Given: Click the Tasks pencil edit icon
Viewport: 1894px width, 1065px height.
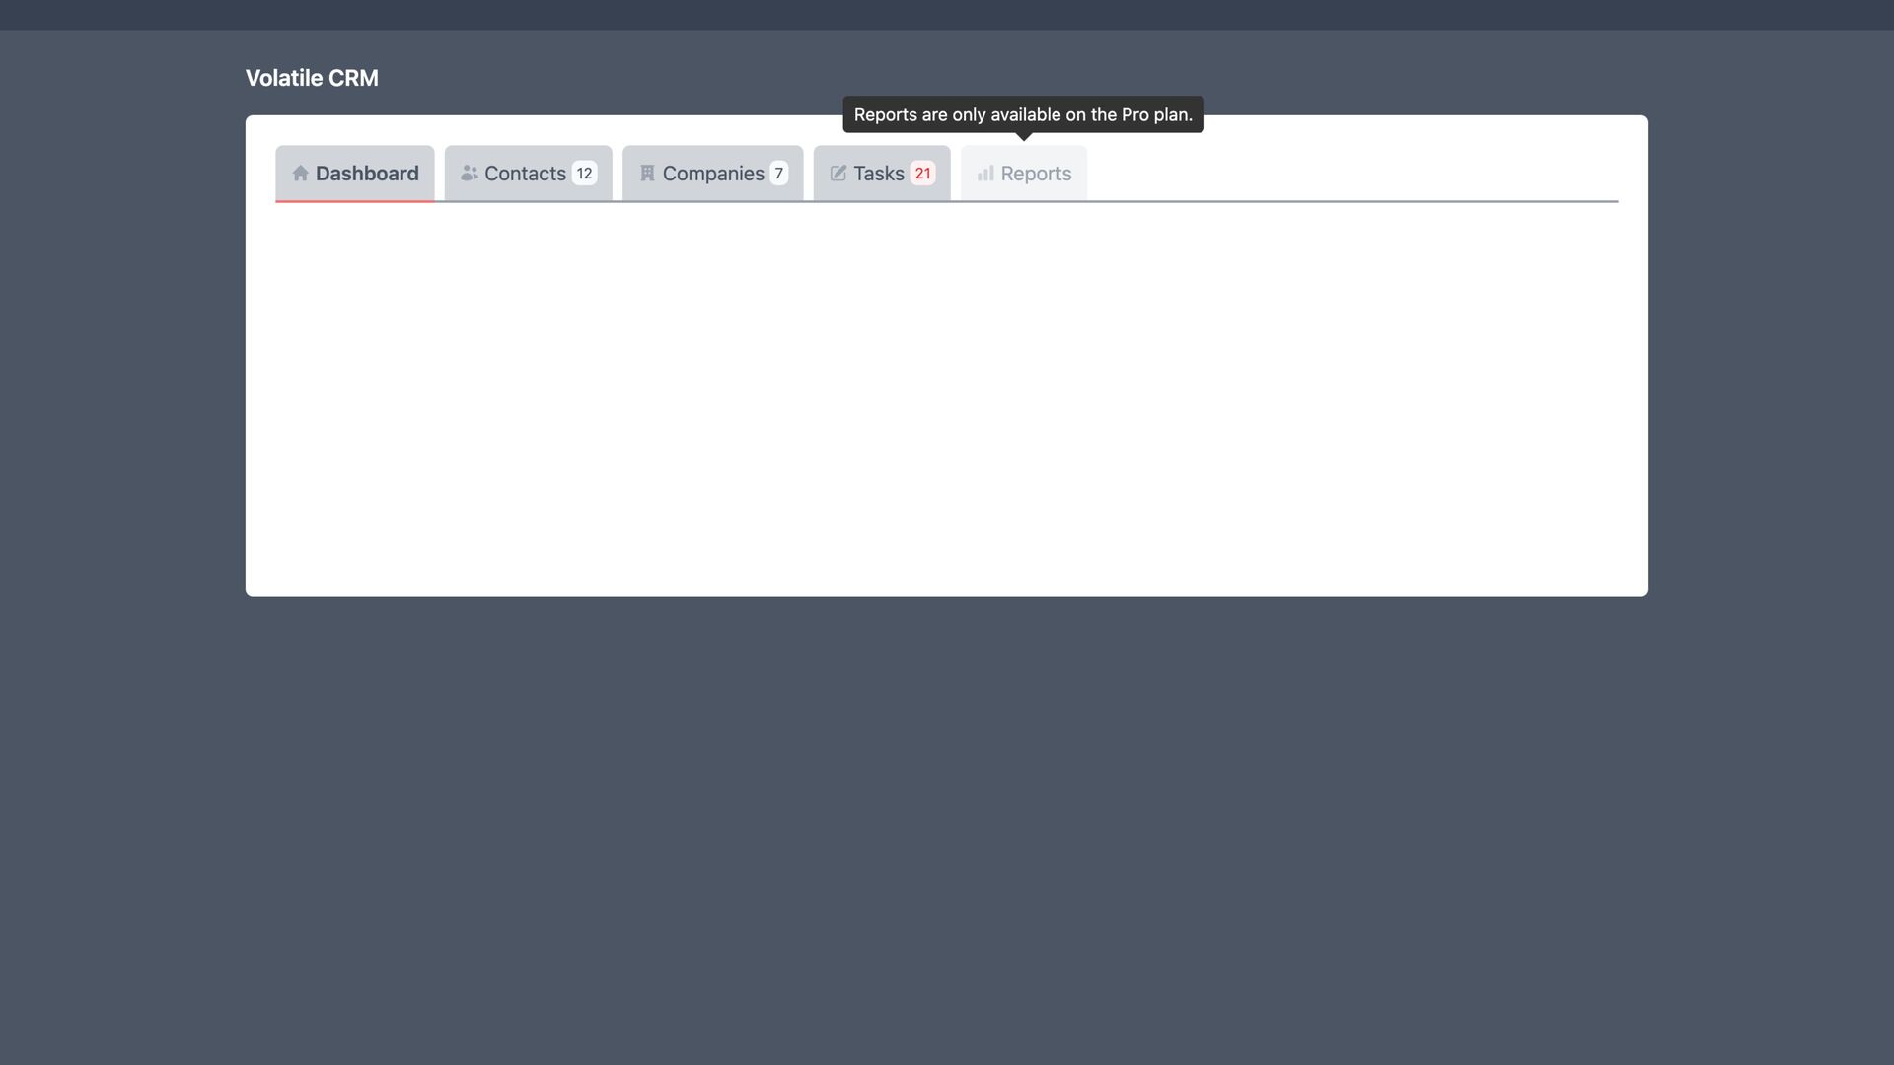Looking at the screenshot, I should 838,174.
